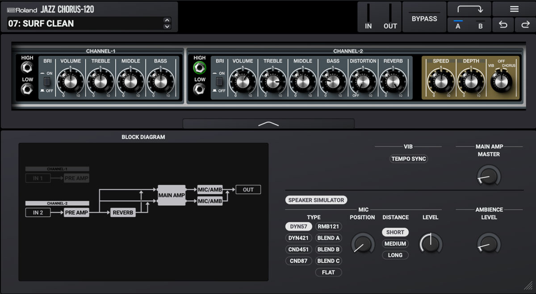Select the BLEND C mic type
This screenshot has height=294, width=536.
(328, 261)
